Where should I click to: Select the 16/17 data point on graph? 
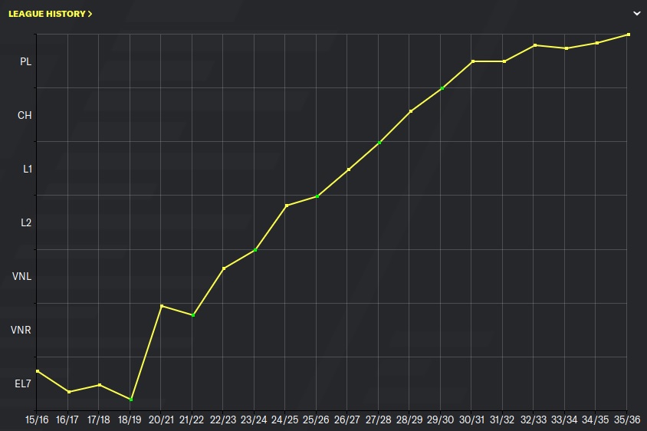click(x=69, y=392)
